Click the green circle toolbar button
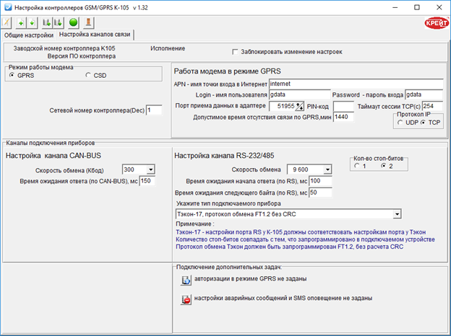 (x=73, y=22)
